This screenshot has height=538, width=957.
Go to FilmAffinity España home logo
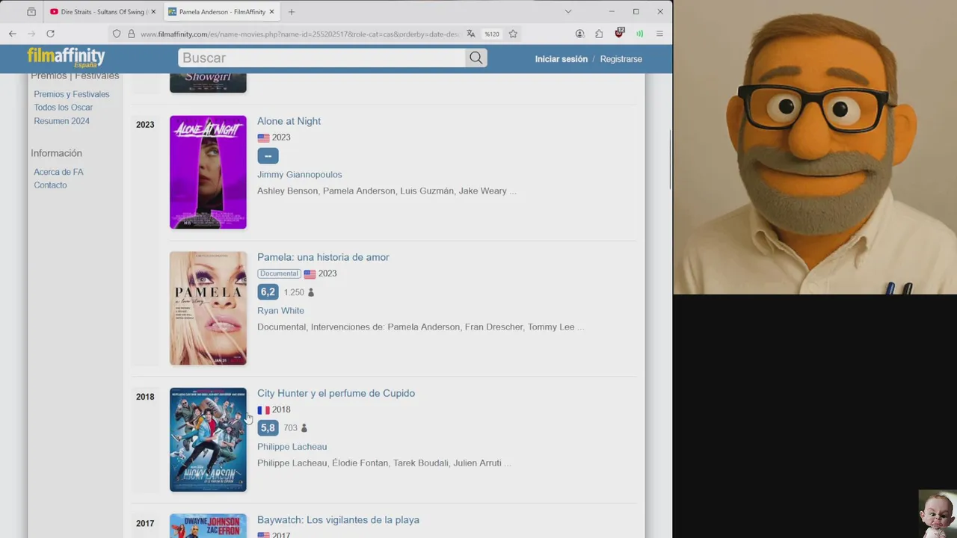pos(67,58)
